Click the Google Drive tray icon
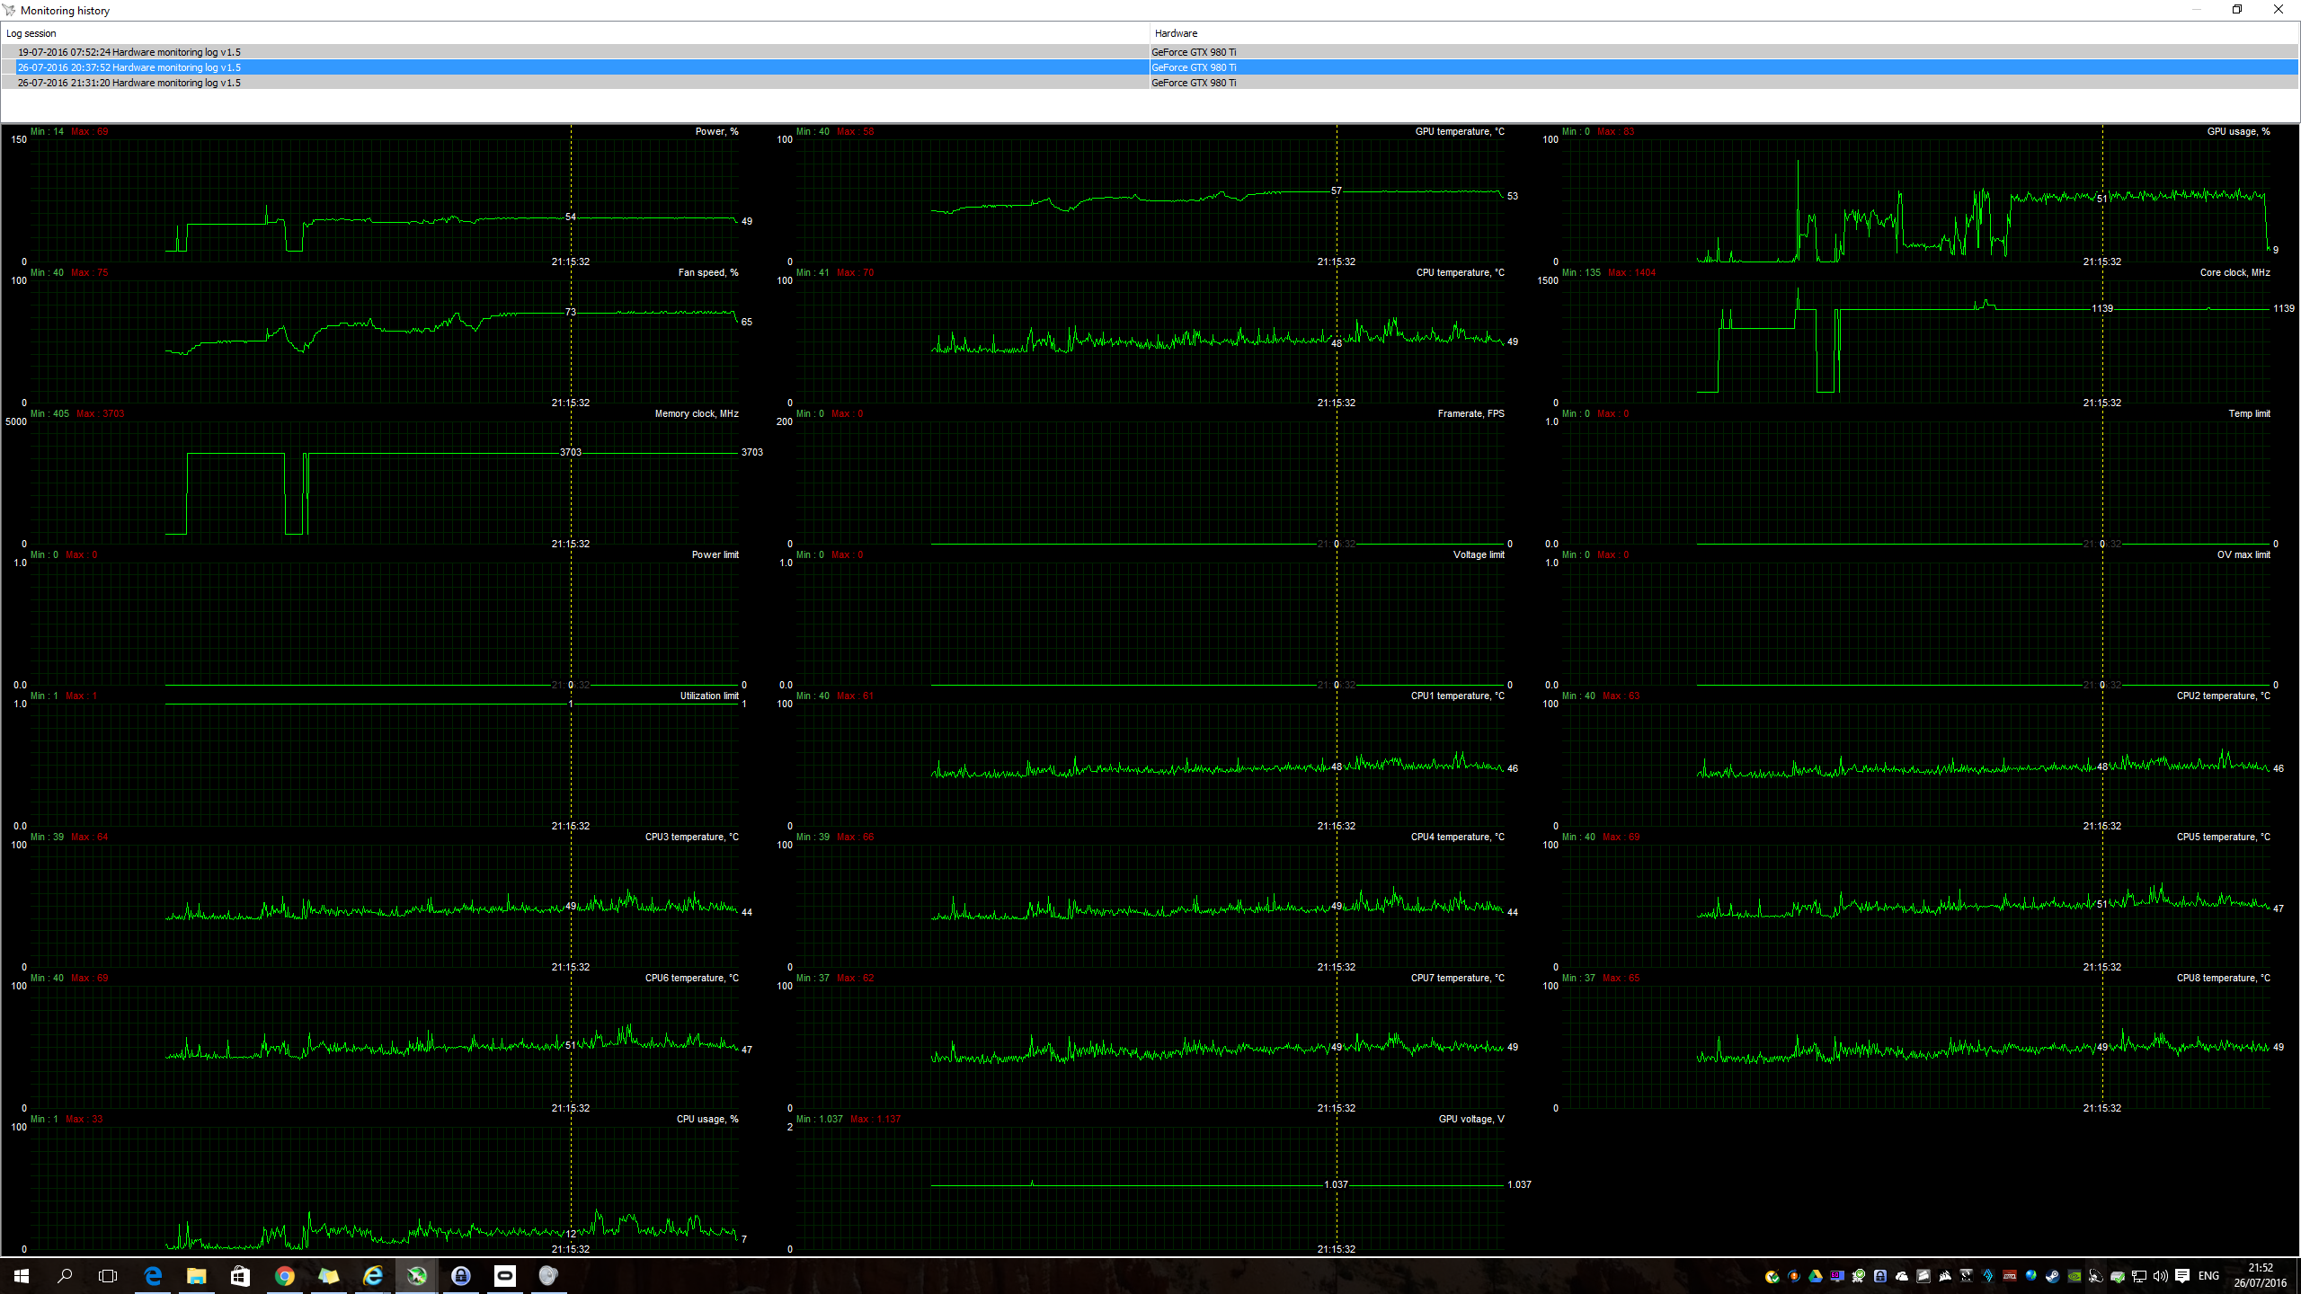The width and height of the screenshot is (2301, 1294). [x=1816, y=1276]
